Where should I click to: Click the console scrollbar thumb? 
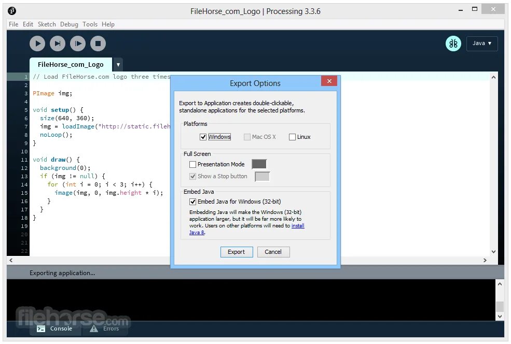click(x=500, y=307)
